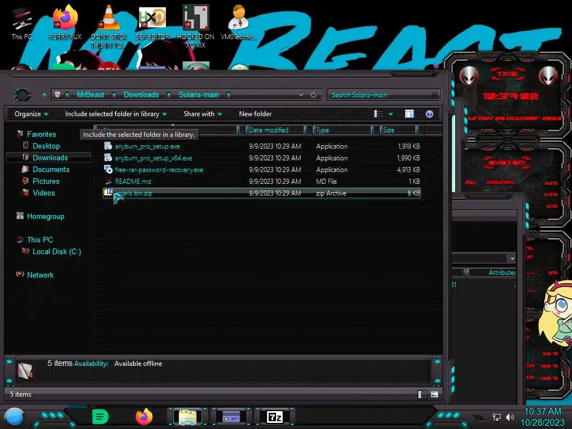This screenshot has width=572, height=429.
Task: Select free-rar-password-recovery.exe file icon
Action: click(108, 169)
